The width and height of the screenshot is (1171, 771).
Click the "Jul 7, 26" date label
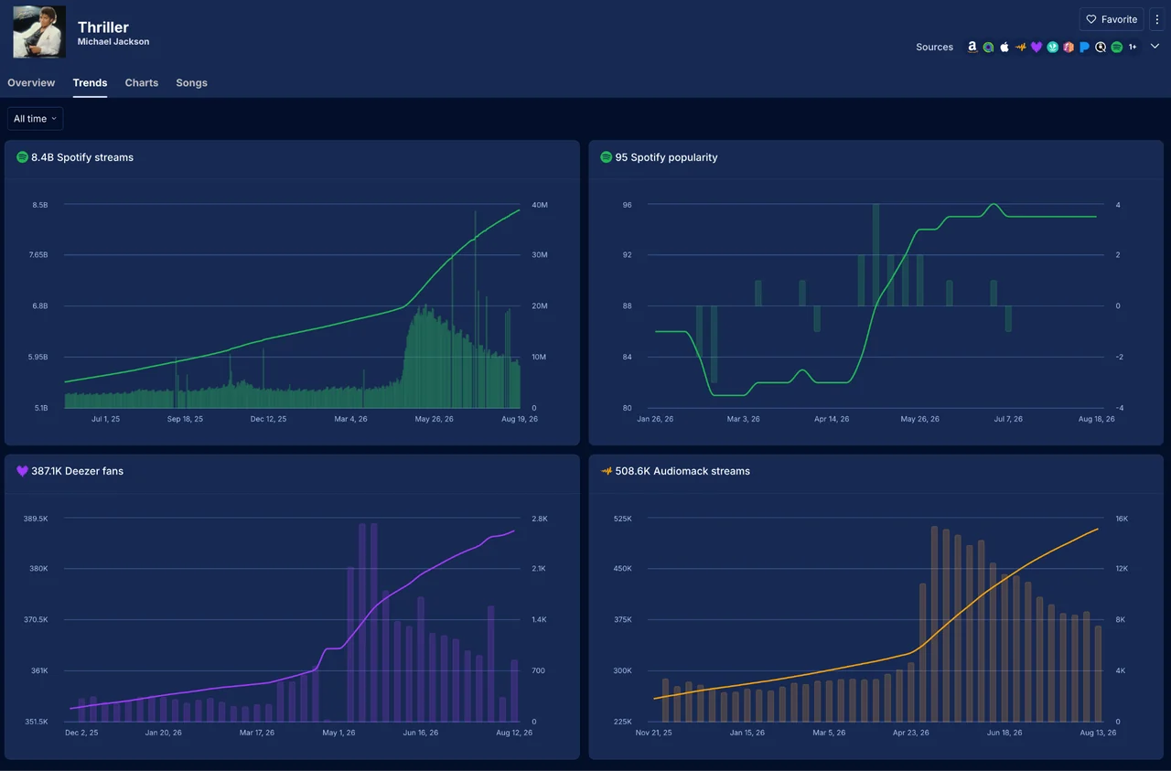(1008, 419)
